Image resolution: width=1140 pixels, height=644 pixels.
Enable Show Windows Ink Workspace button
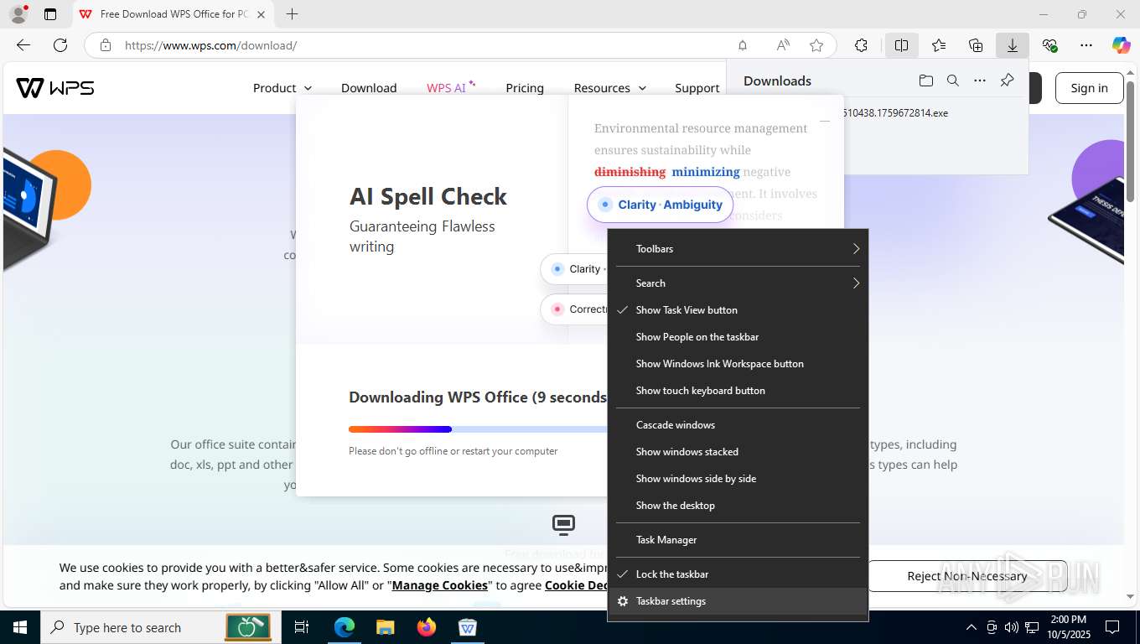(x=738, y=364)
